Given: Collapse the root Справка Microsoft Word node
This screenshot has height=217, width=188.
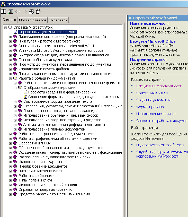Looking at the screenshot, I should tap(6, 28).
